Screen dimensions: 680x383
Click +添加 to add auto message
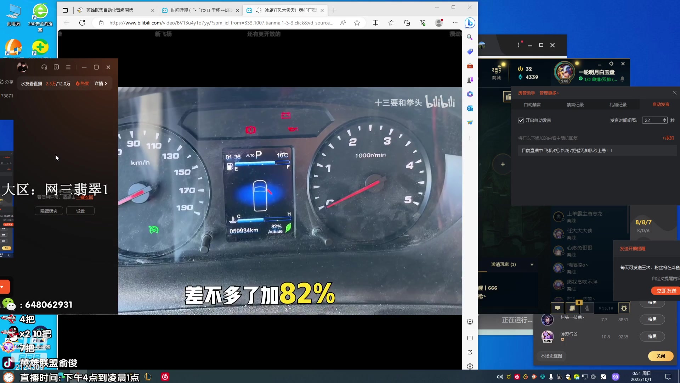click(x=668, y=138)
